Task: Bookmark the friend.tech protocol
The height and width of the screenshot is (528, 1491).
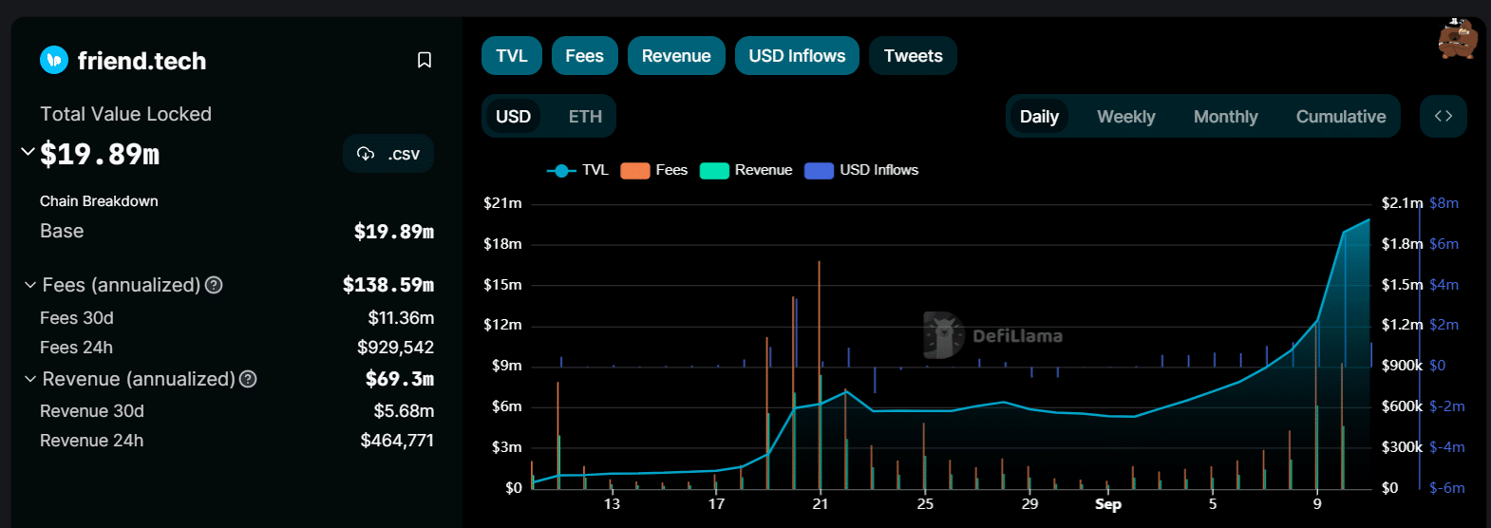Action: pyautogui.click(x=425, y=60)
